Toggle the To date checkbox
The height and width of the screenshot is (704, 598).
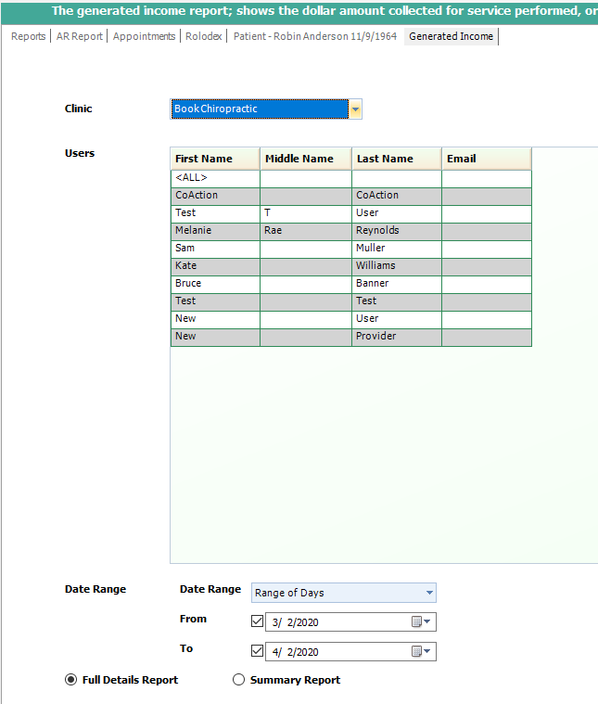tap(258, 651)
